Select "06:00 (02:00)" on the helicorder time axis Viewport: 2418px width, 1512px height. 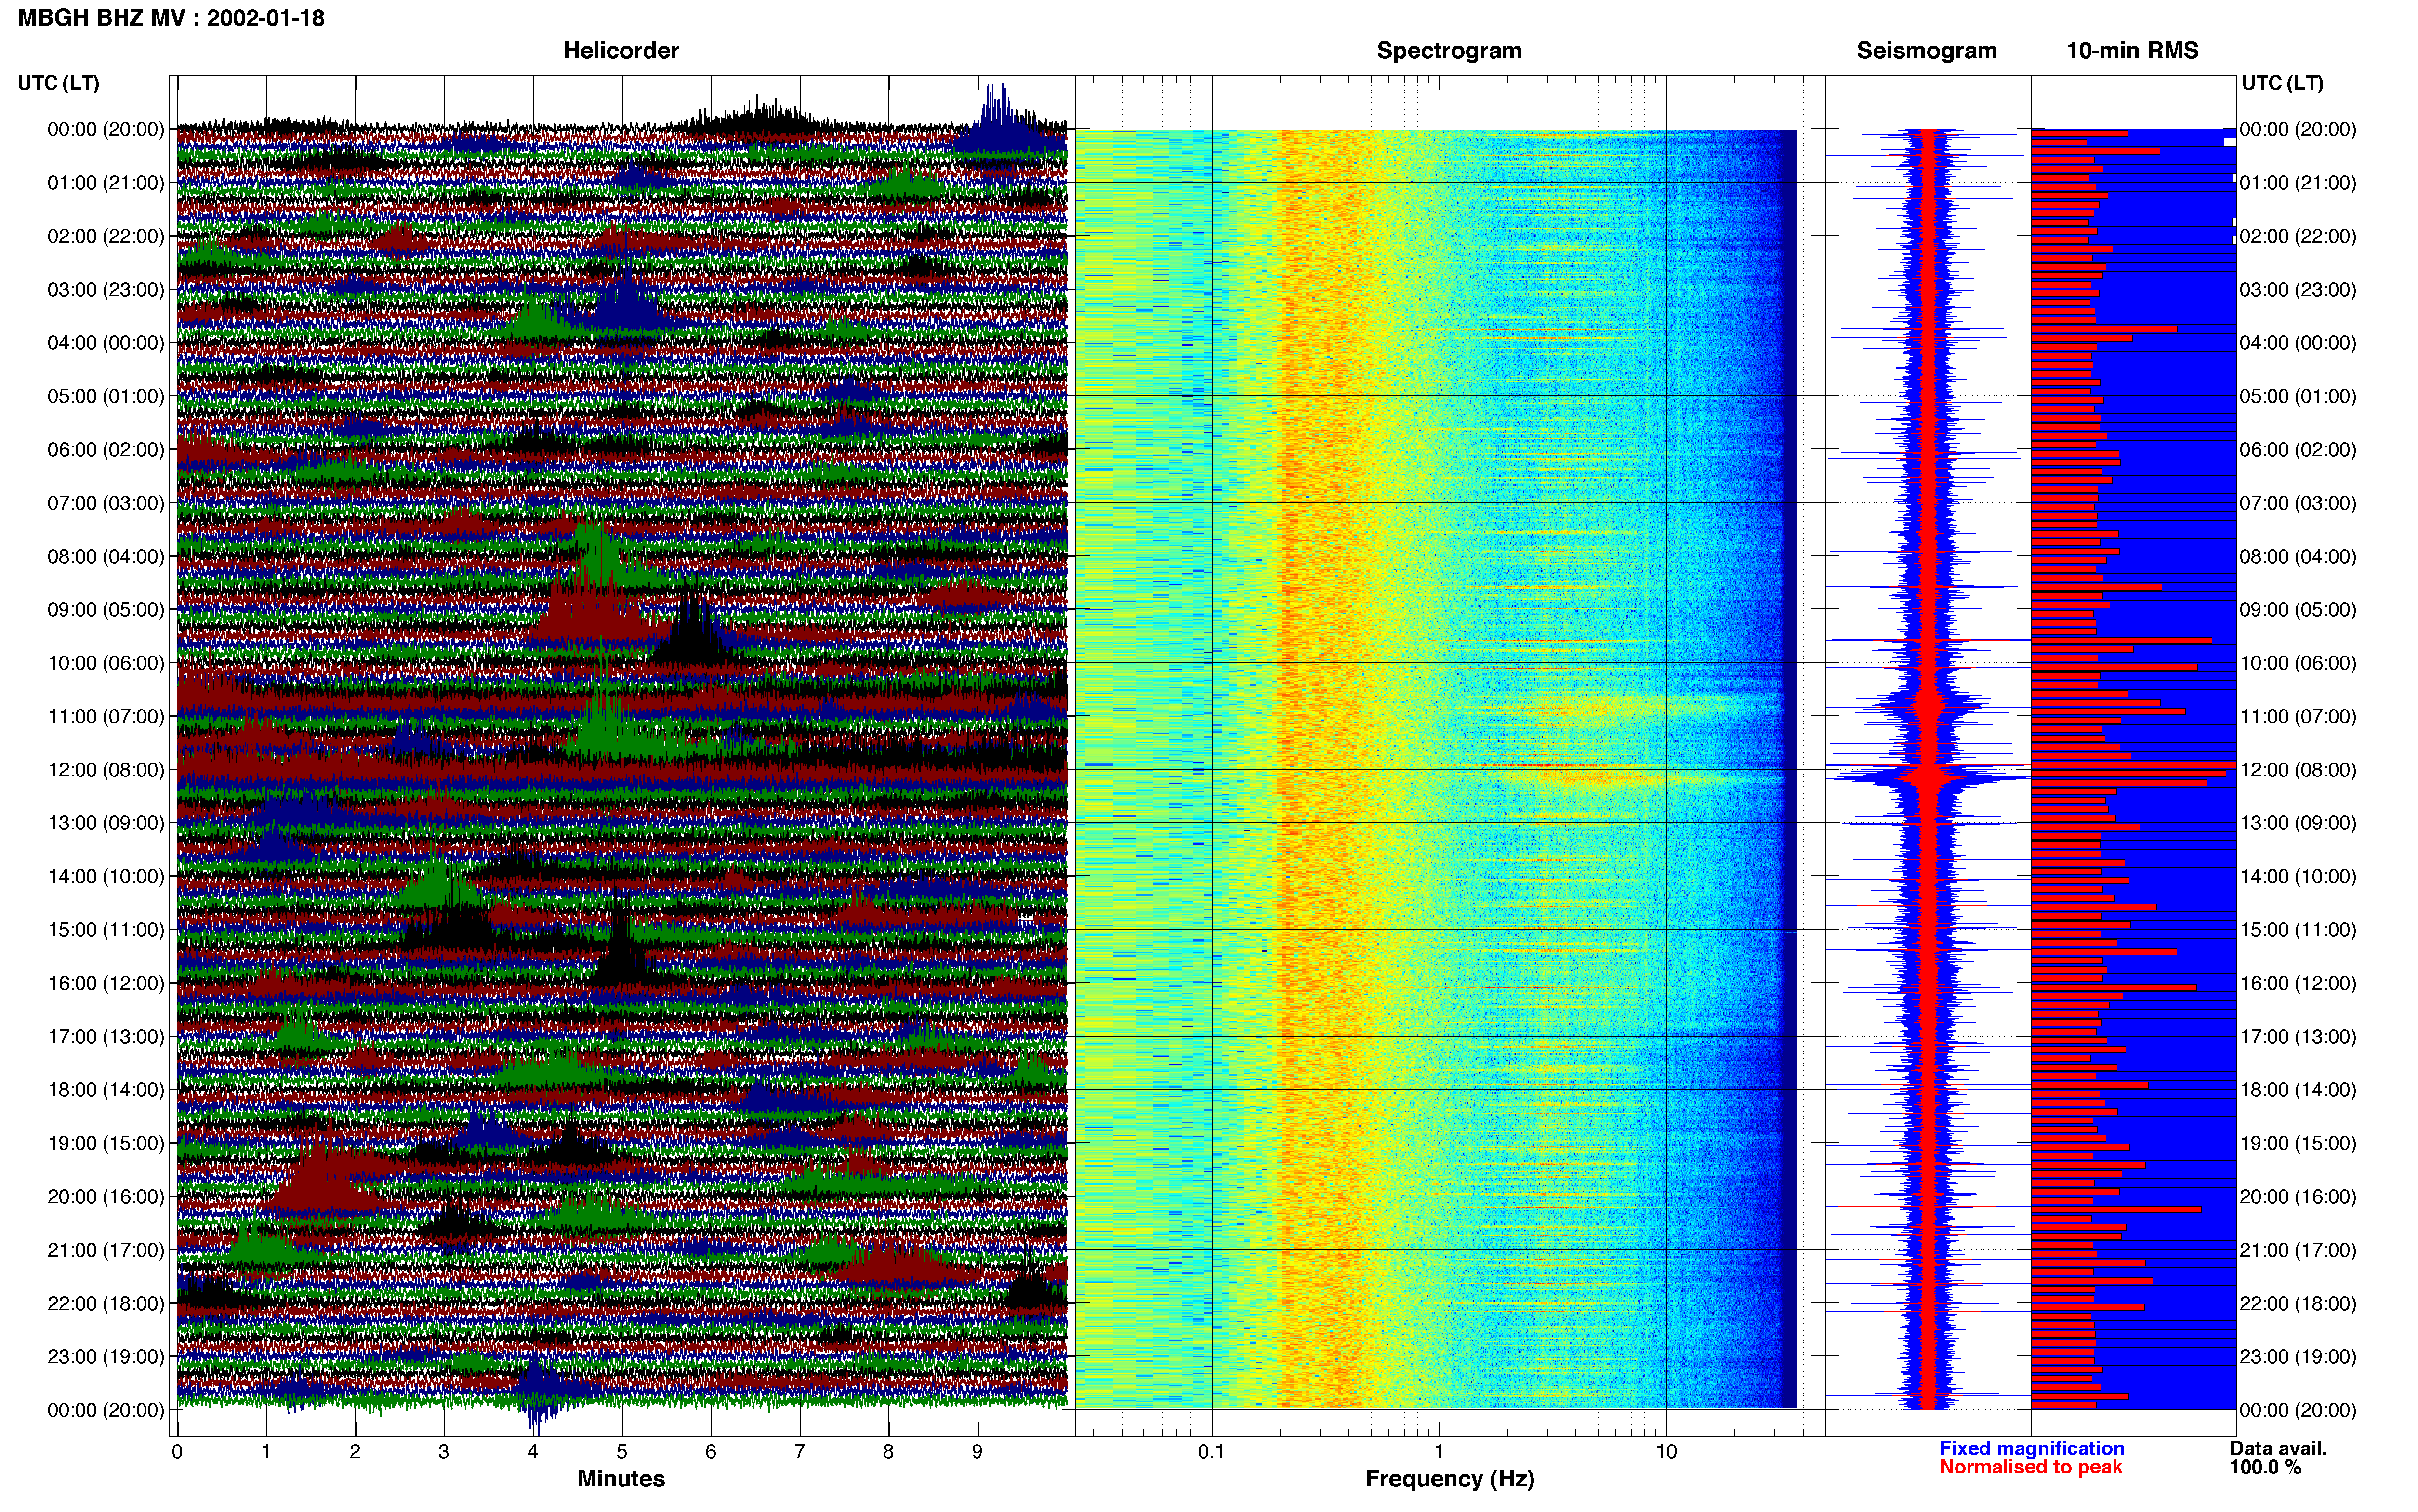106,450
